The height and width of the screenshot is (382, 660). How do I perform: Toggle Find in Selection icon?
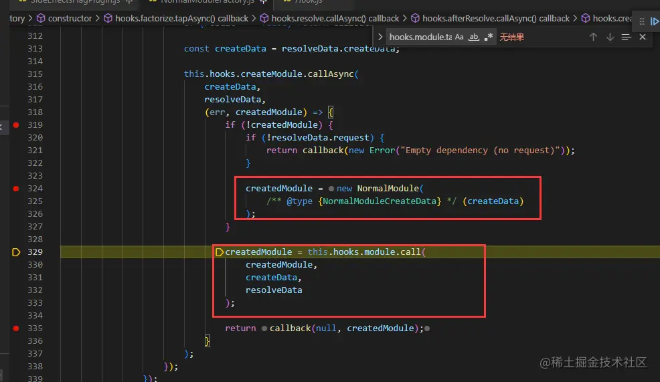pos(627,37)
